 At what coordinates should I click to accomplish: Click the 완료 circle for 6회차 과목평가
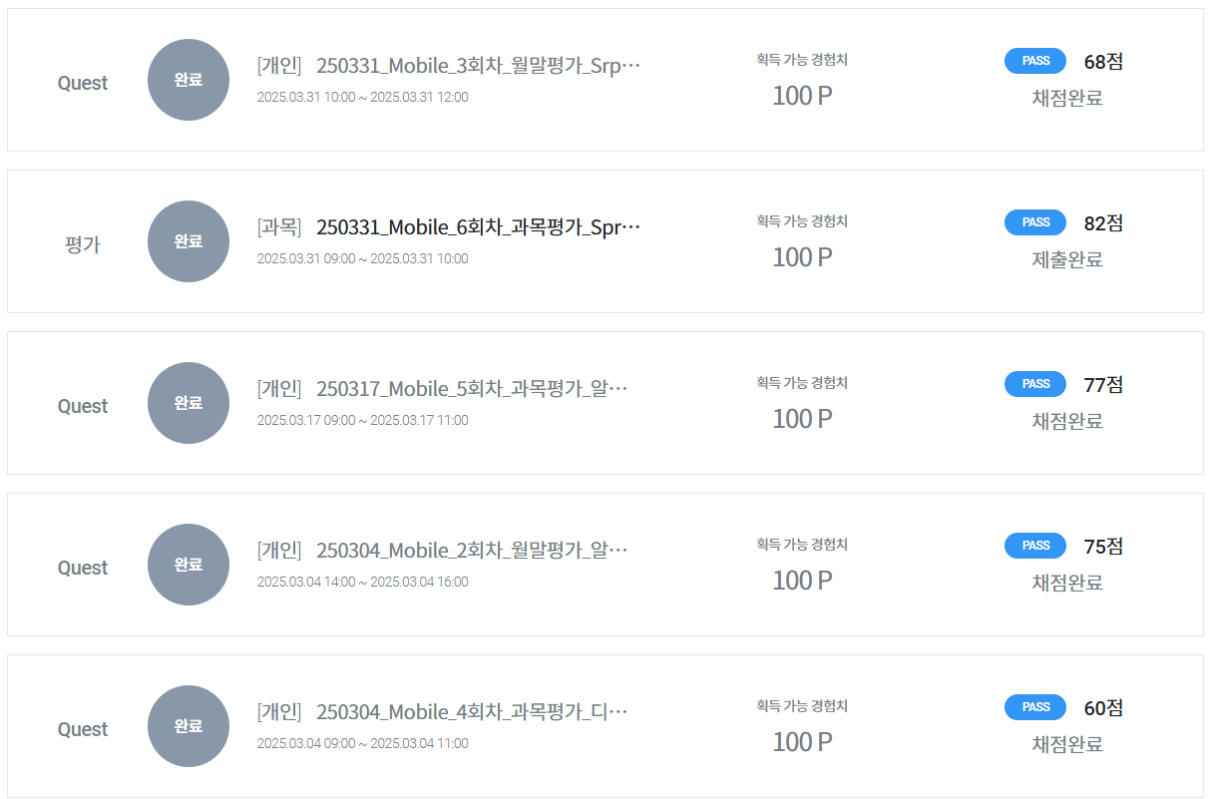click(x=189, y=241)
